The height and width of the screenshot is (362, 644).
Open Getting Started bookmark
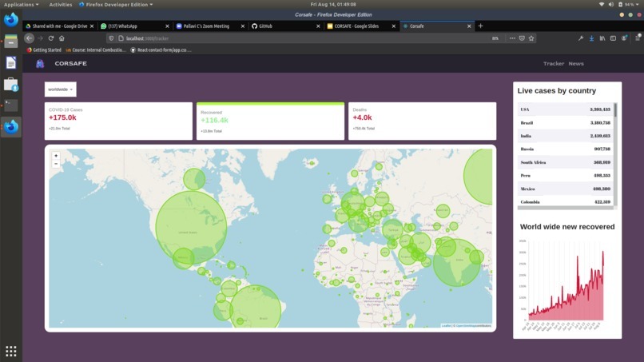click(x=44, y=50)
